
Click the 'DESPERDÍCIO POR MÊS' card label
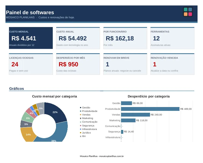[71, 58]
